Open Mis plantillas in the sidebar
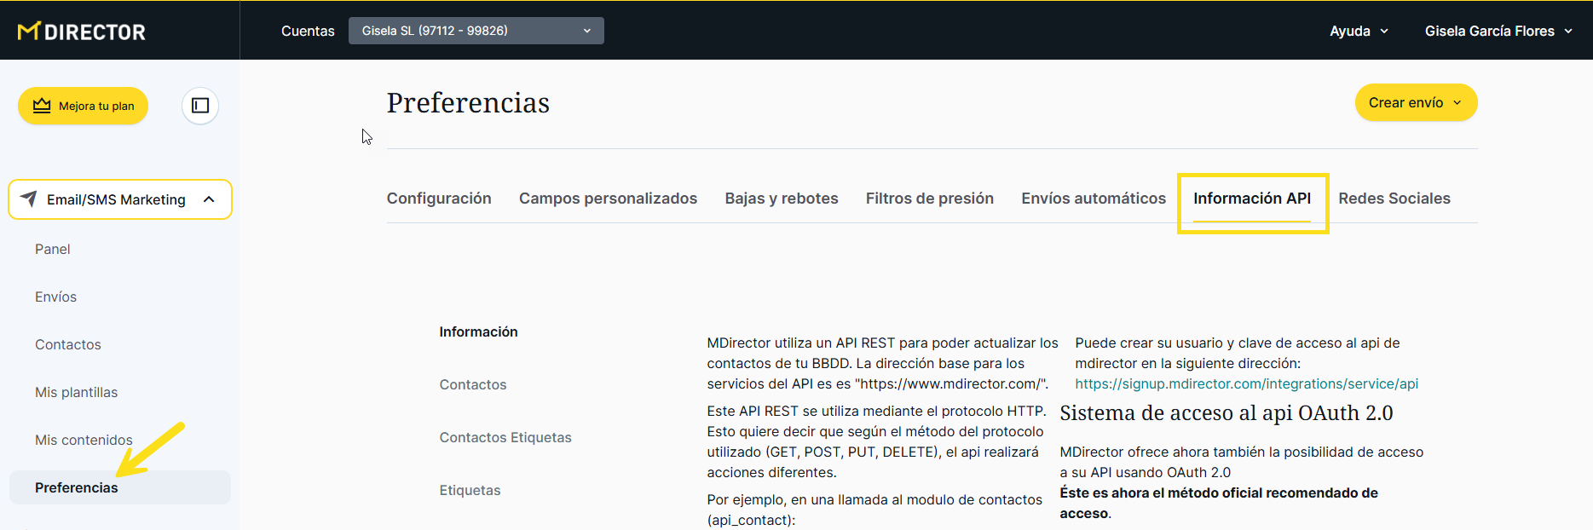 (77, 392)
